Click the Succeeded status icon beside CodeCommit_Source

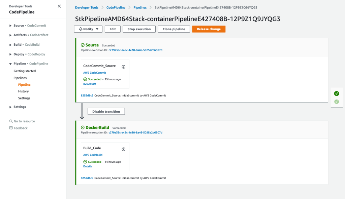[85, 79]
